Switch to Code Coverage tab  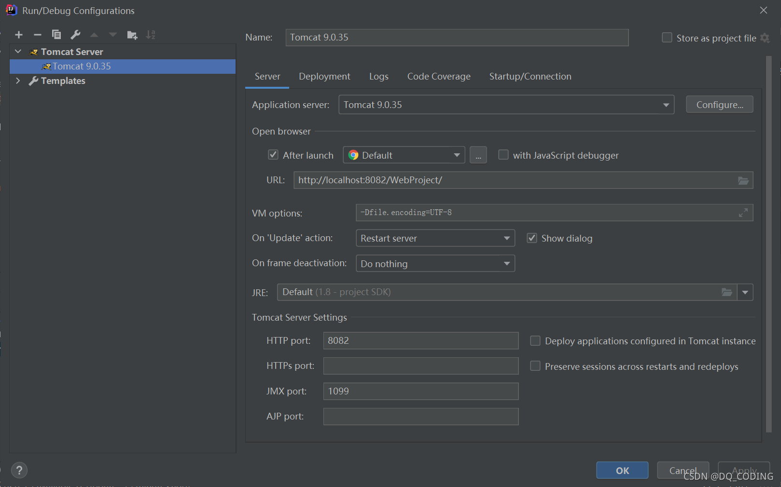tap(439, 77)
